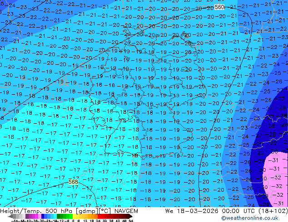Click the weatheronline.co.uk copyright link

pyautogui.click(x=250, y=218)
